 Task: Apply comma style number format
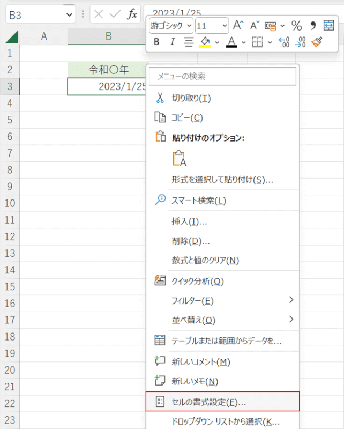click(x=313, y=25)
